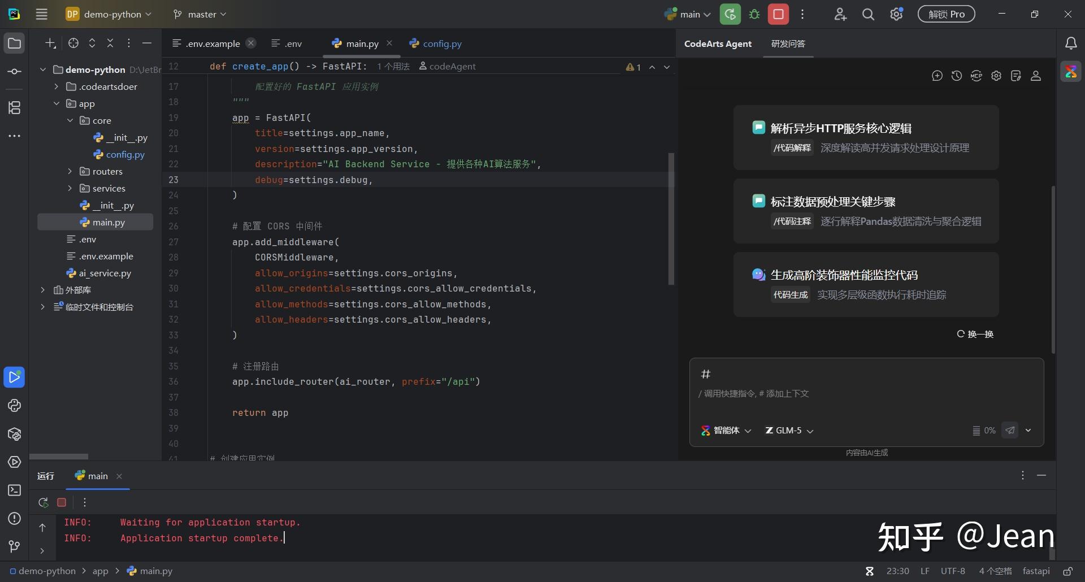Switch to the config.py editor tab
The image size is (1085, 582).
436,44
